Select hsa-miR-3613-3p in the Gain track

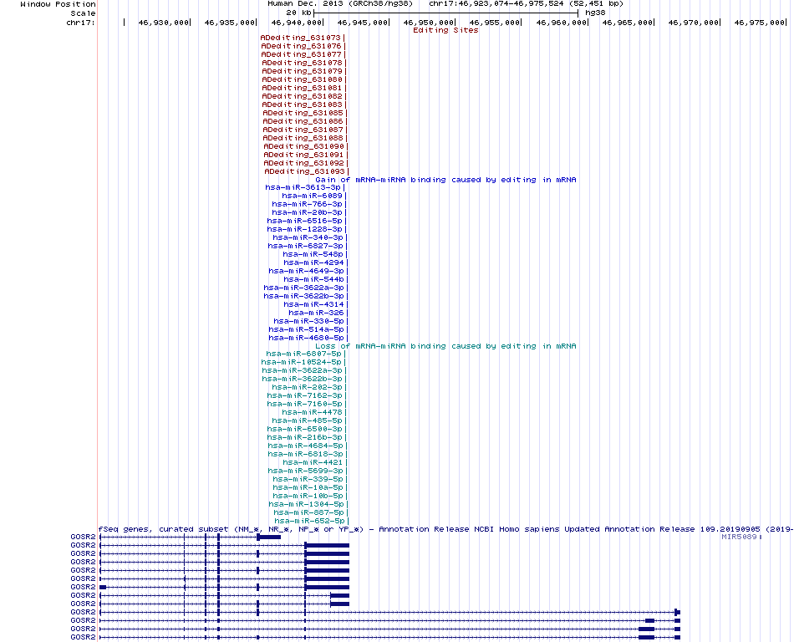303,187
